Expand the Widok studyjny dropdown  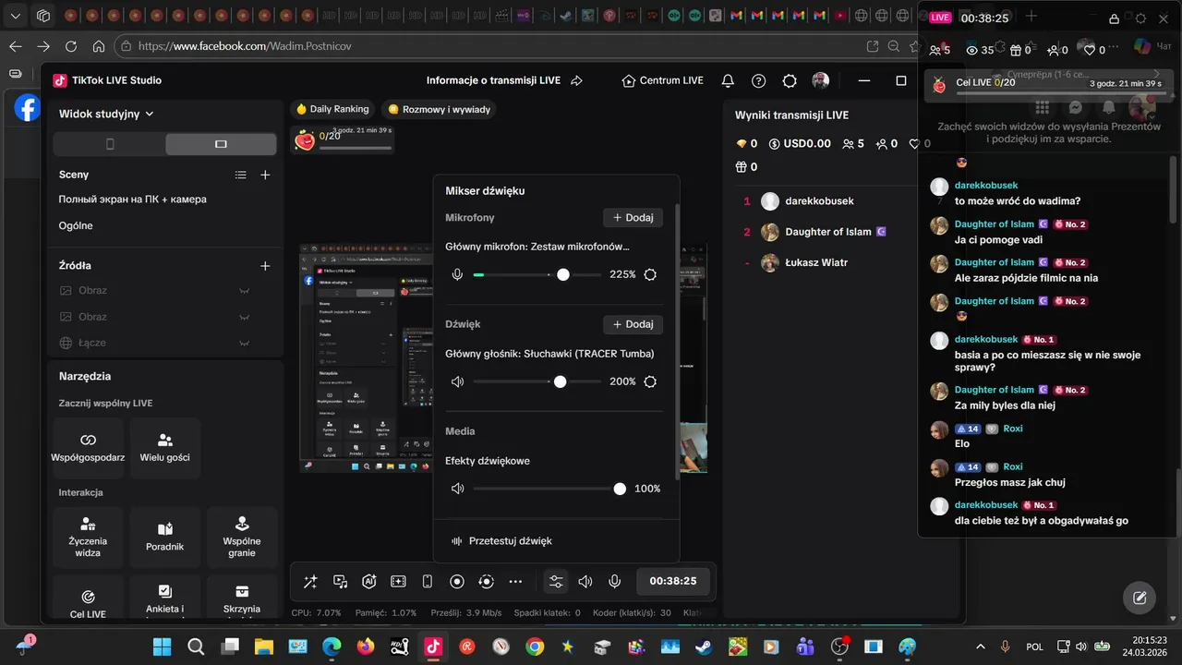point(106,114)
